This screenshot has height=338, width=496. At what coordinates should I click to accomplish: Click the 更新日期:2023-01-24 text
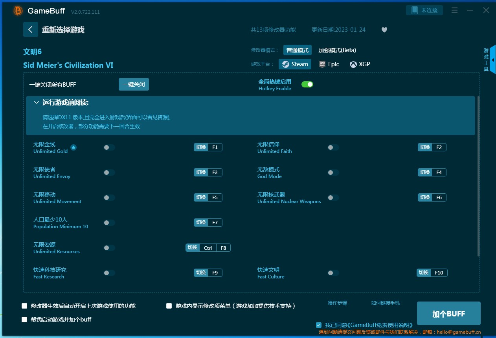[x=338, y=30]
